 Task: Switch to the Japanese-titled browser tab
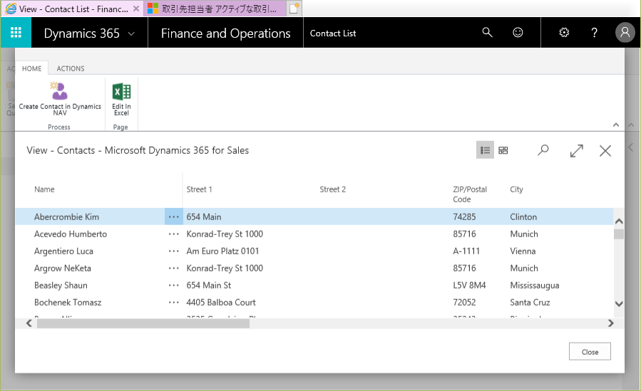215,9
